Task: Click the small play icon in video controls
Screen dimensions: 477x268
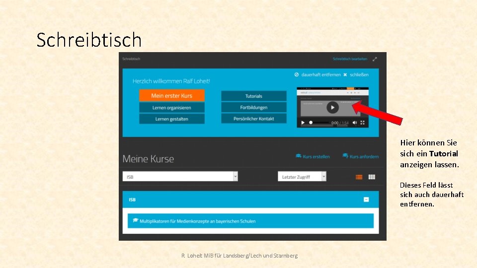Action: [303, 123]
